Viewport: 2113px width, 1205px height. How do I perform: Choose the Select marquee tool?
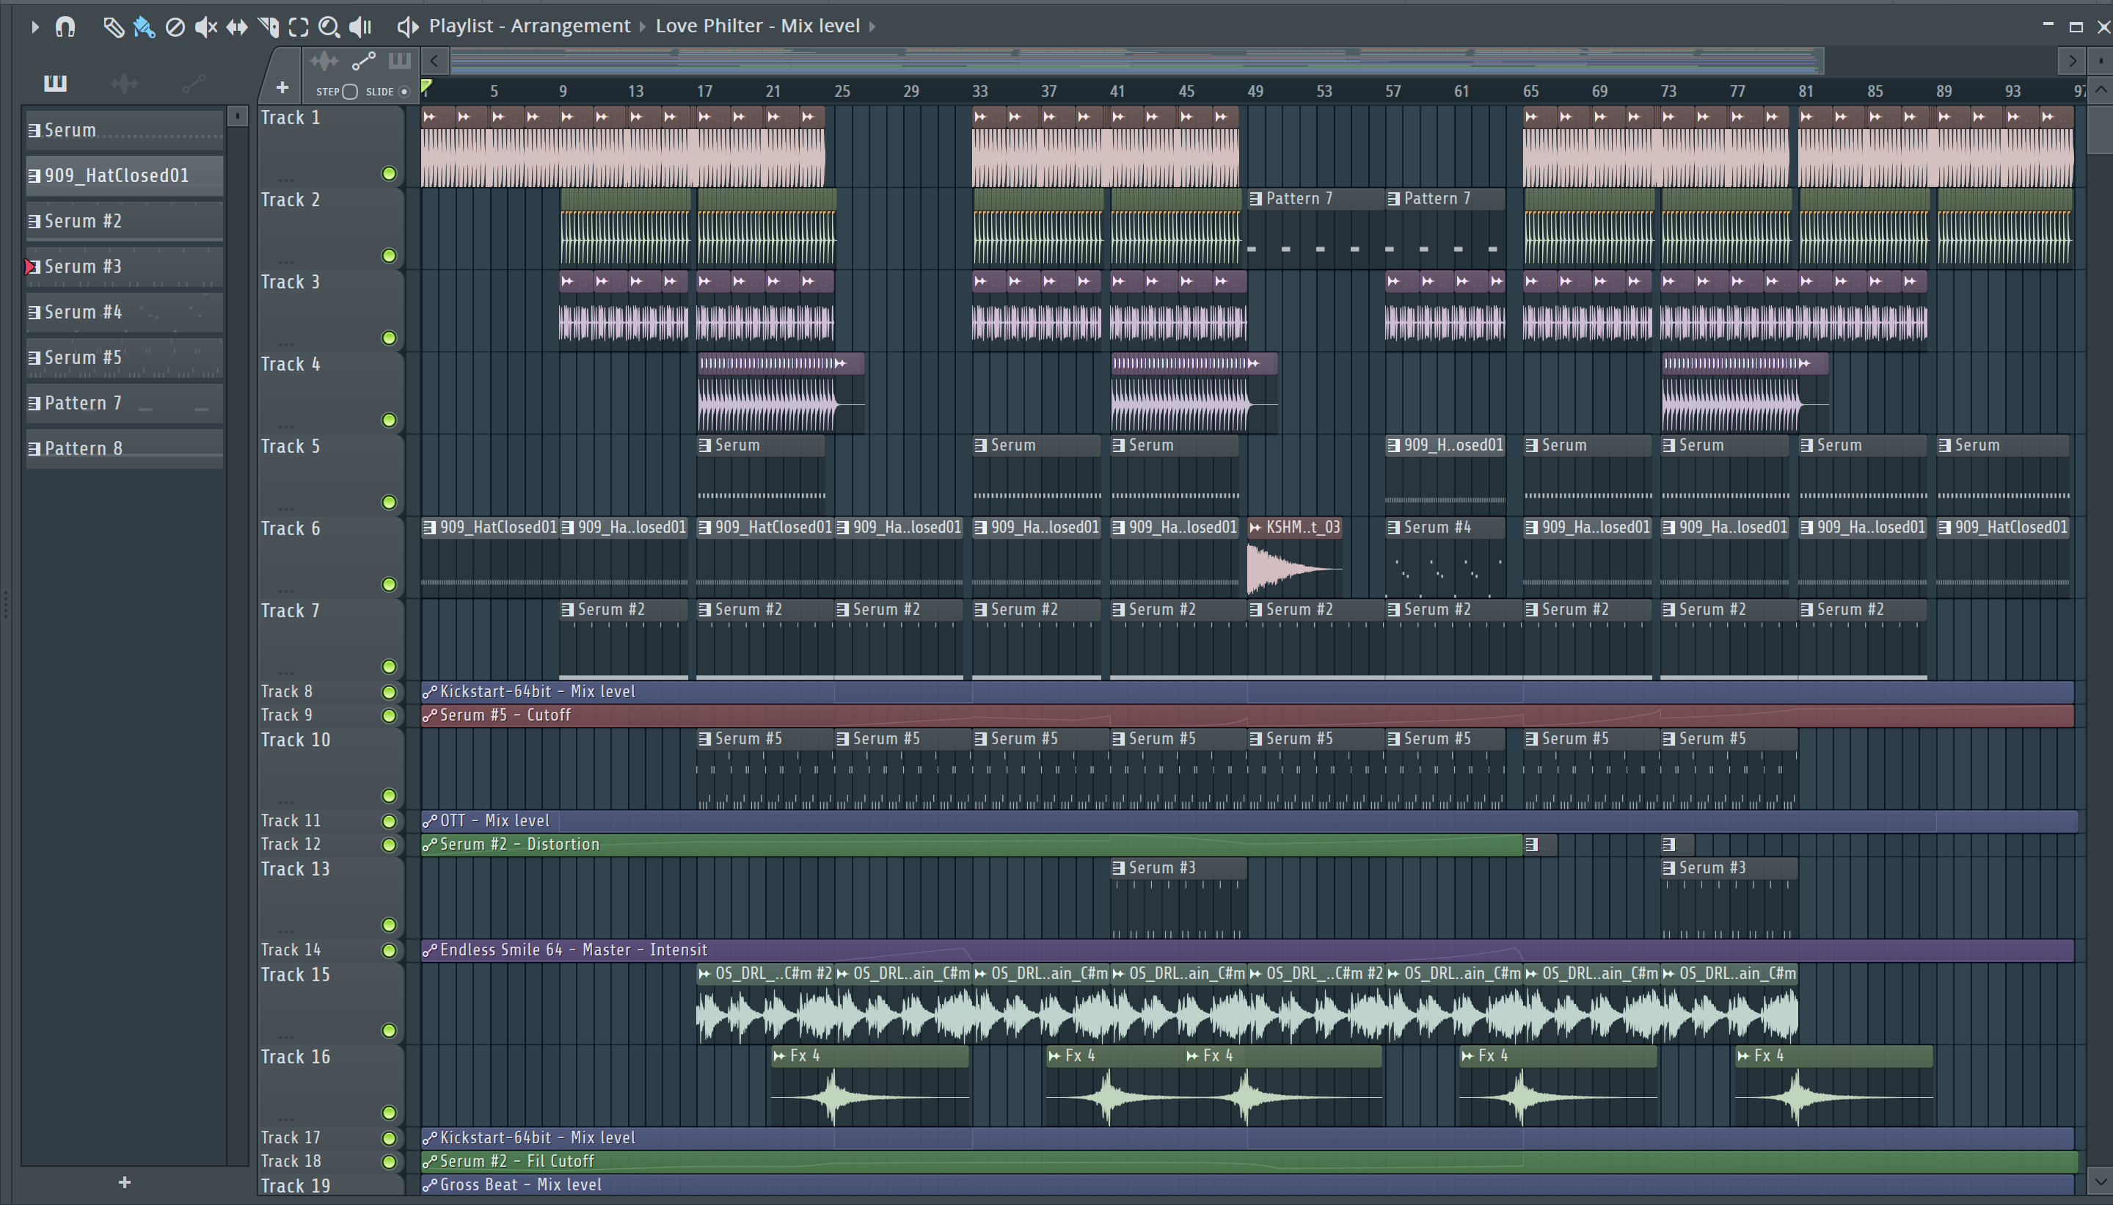point(299,27)
